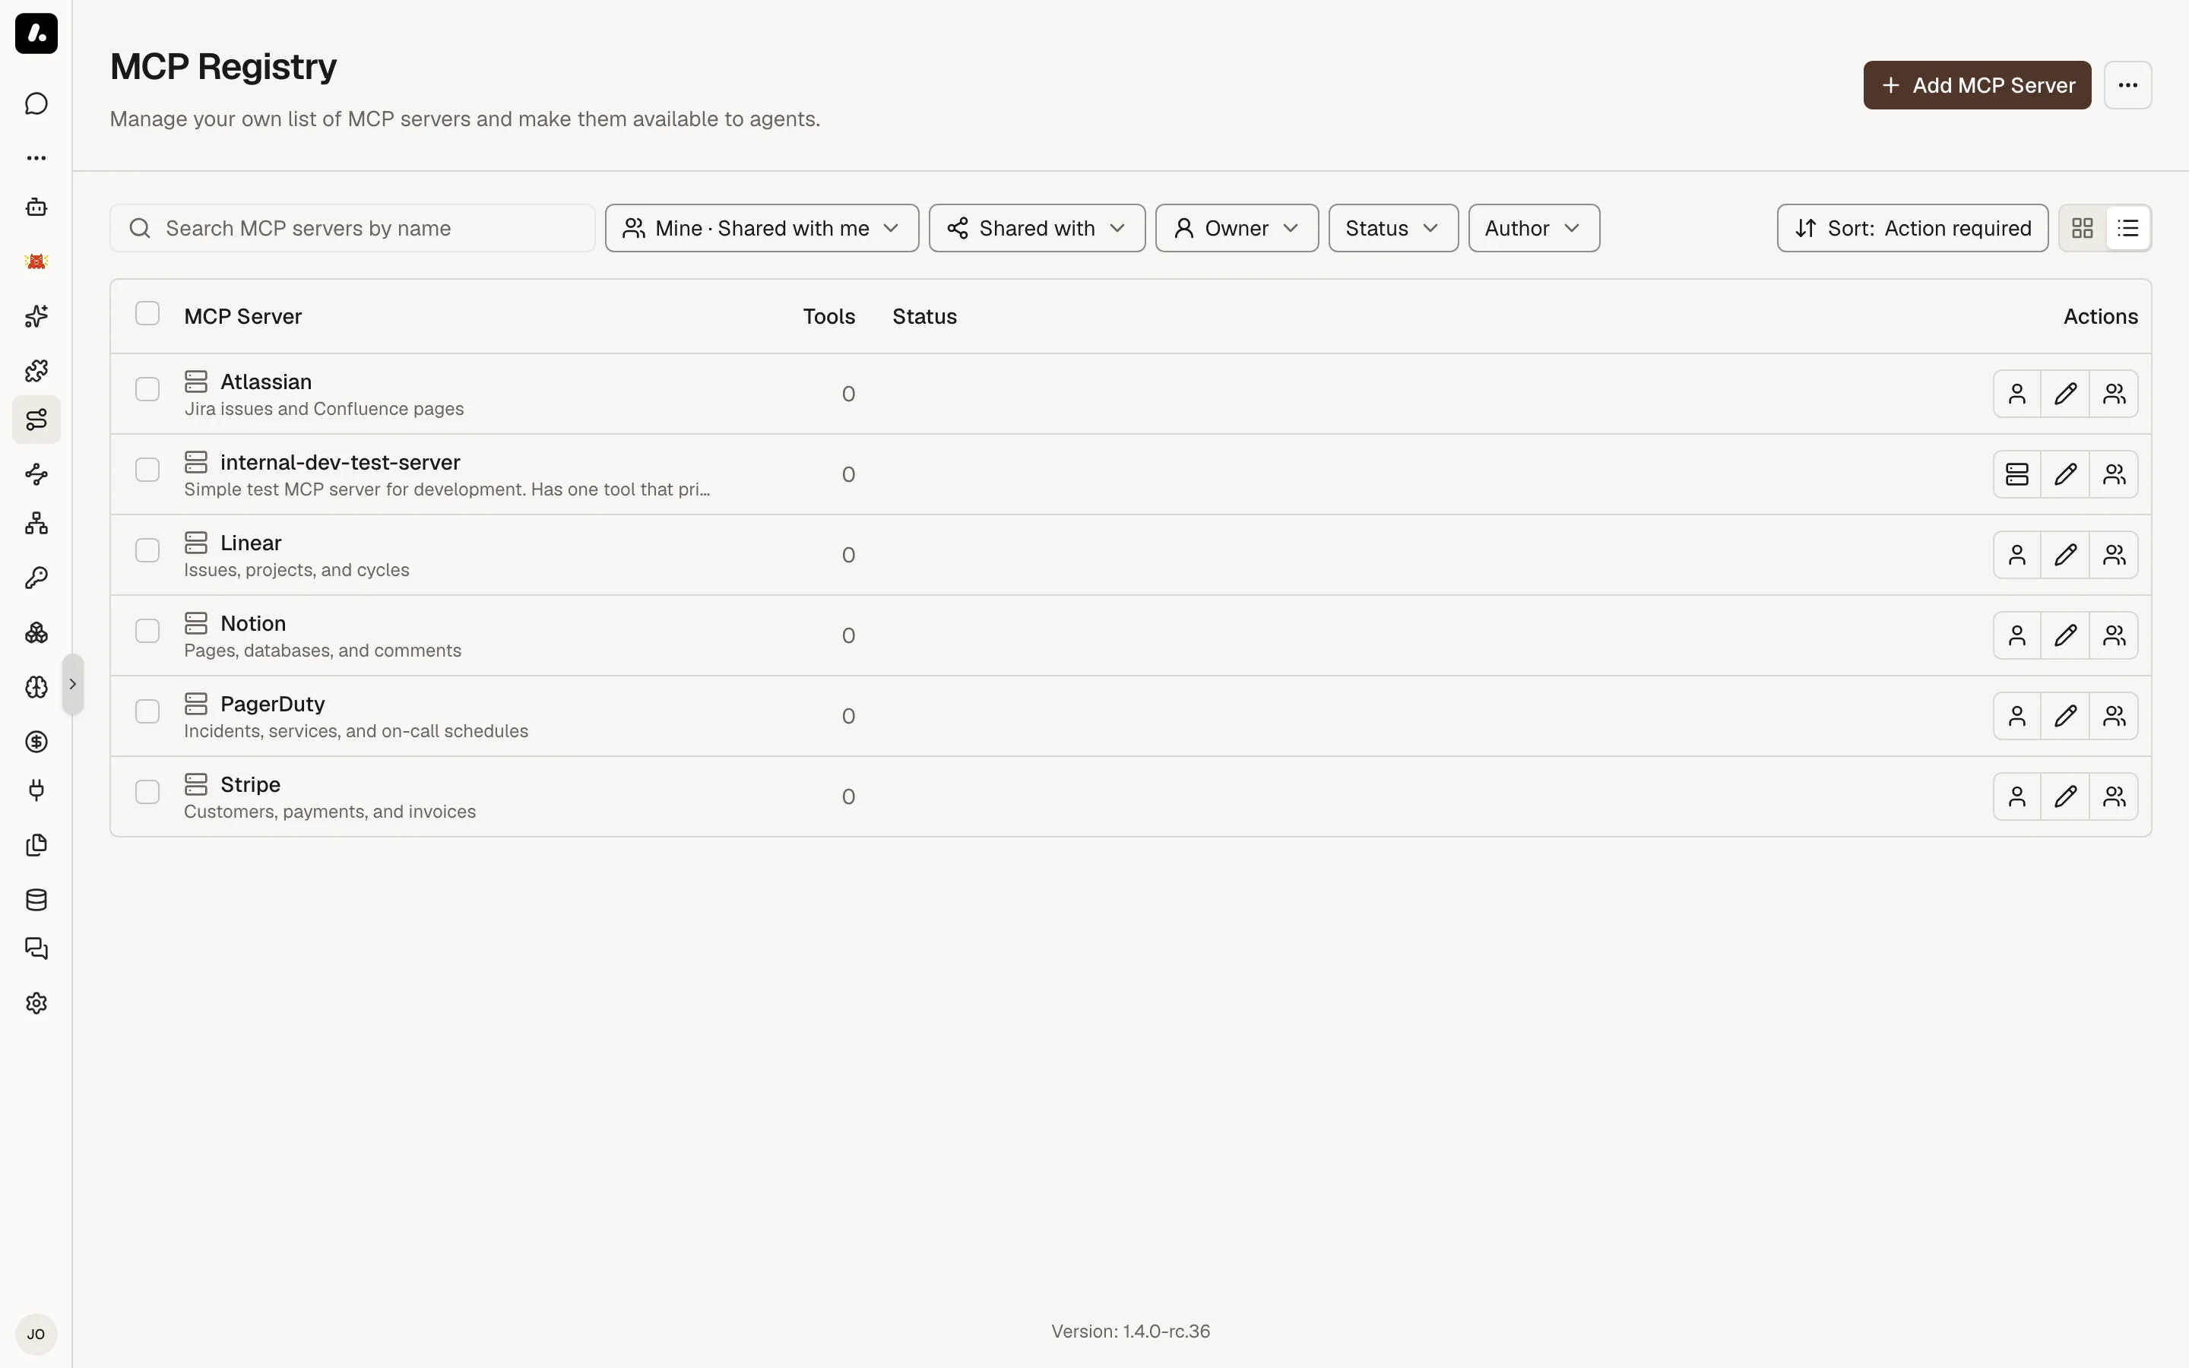
Task: Open the brain icon in sidebar
Action: pos(36,687)
